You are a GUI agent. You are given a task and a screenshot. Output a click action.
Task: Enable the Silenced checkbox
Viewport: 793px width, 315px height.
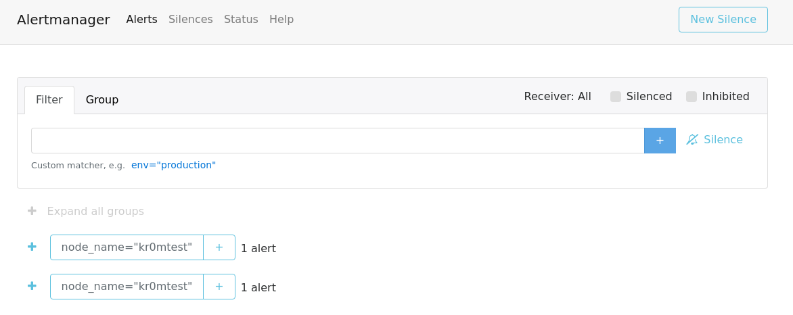(x=616, y=97)
